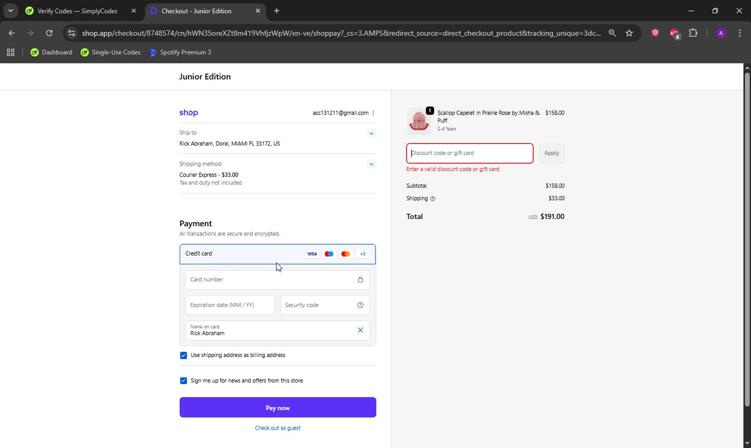This screenshot has height=448, width=751.
Task: Click the lock icon in card number field
Action: (x=360, y=280)
